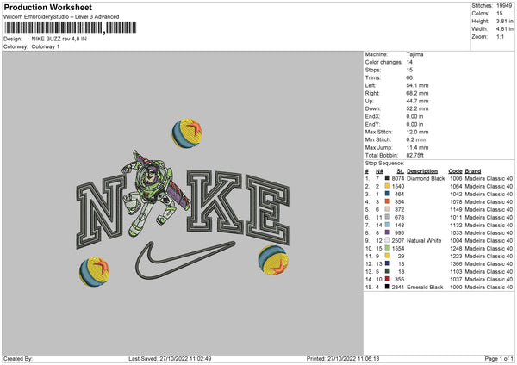This screenshot has height=365, width=517.
Task: Click the Code column header
Action: click(455, 171)
